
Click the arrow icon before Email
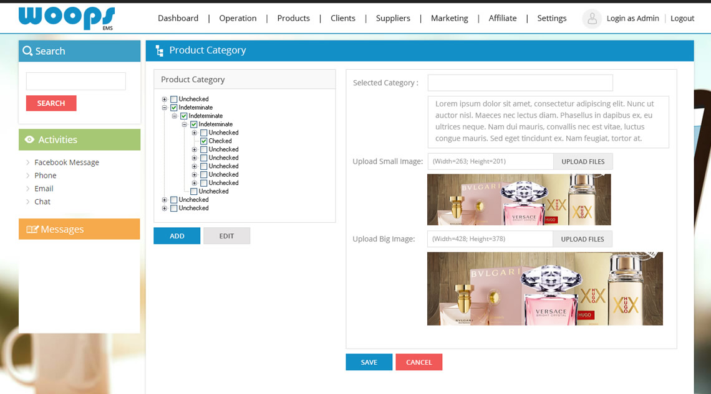pyautogui.click(x=27, y=189)
